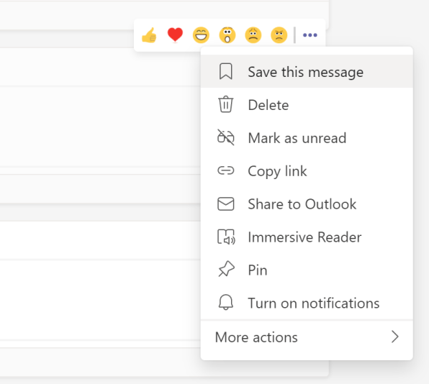Click the chevron arrow next to More actions
The width and height of the screenshot is (429, 384).
coord(394,337)
